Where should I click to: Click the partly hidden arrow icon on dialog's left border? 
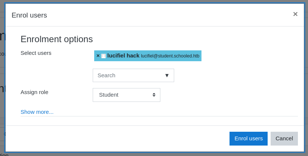(x=5, y=134)
